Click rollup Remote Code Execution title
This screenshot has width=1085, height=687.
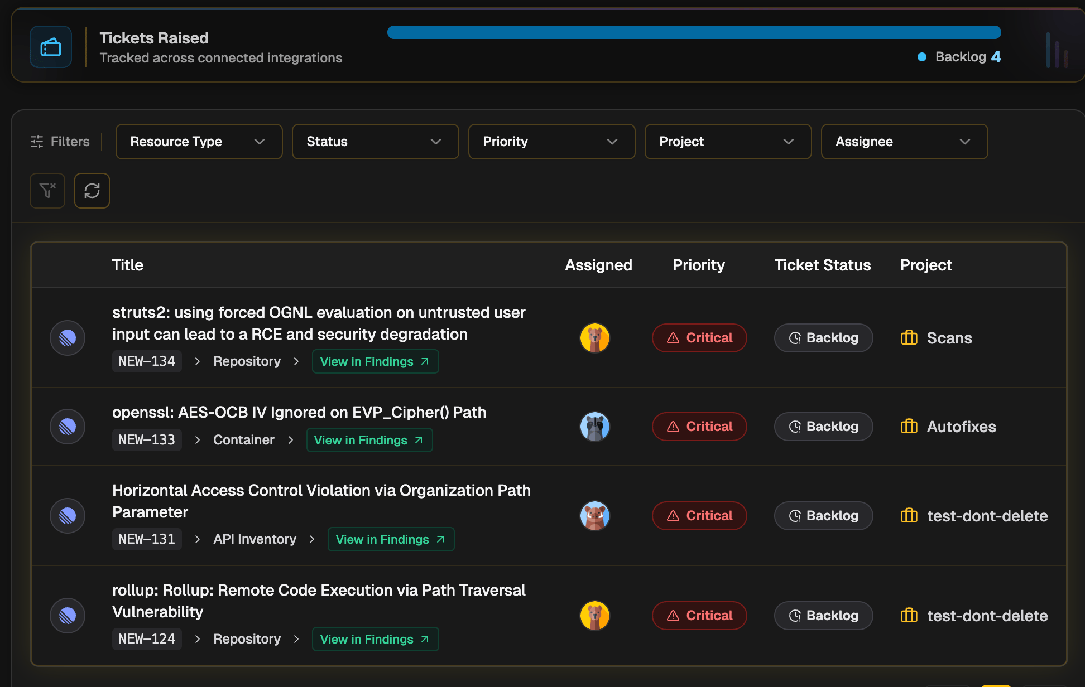click(x=319, y=601)
